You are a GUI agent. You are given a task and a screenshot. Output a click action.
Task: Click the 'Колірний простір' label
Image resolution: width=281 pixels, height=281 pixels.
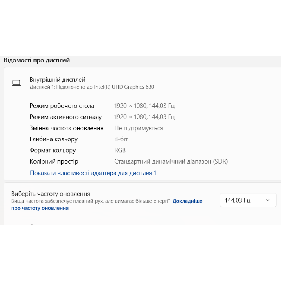(x=54, y=161)
